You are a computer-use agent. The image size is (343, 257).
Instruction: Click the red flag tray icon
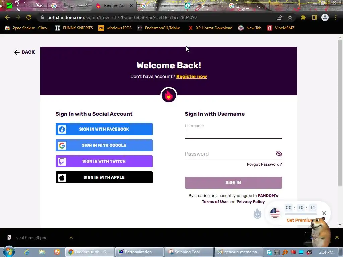(293, 252)
